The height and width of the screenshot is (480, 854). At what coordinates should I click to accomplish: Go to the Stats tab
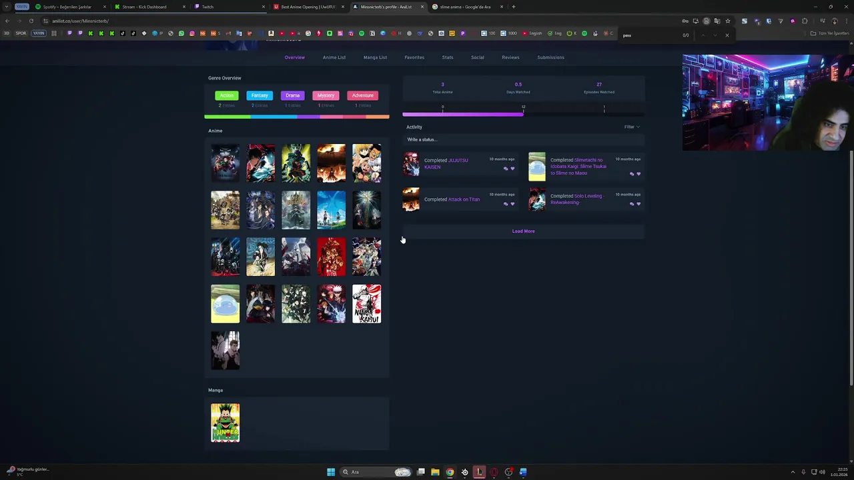[x=448, y=57]
